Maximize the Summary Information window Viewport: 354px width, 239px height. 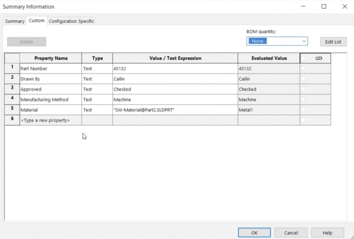324,7
